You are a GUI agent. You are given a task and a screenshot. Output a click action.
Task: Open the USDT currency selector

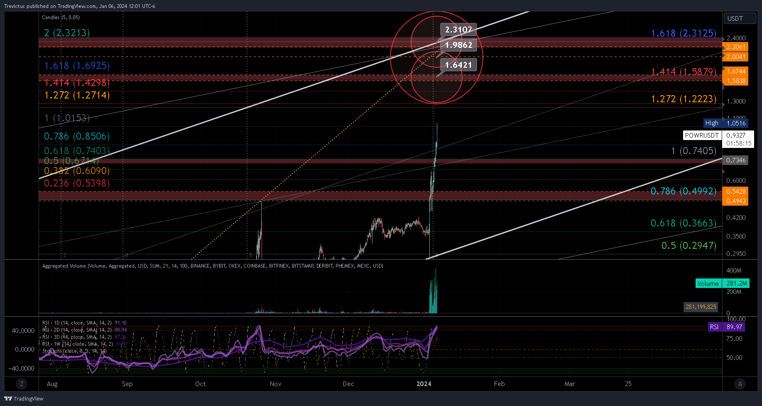tap(740, 18)
